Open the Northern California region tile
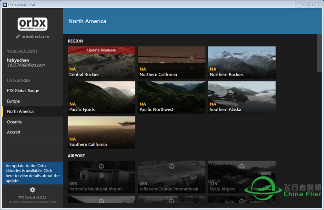This screenshot has height=210, width=324. [x=172, y=62]
